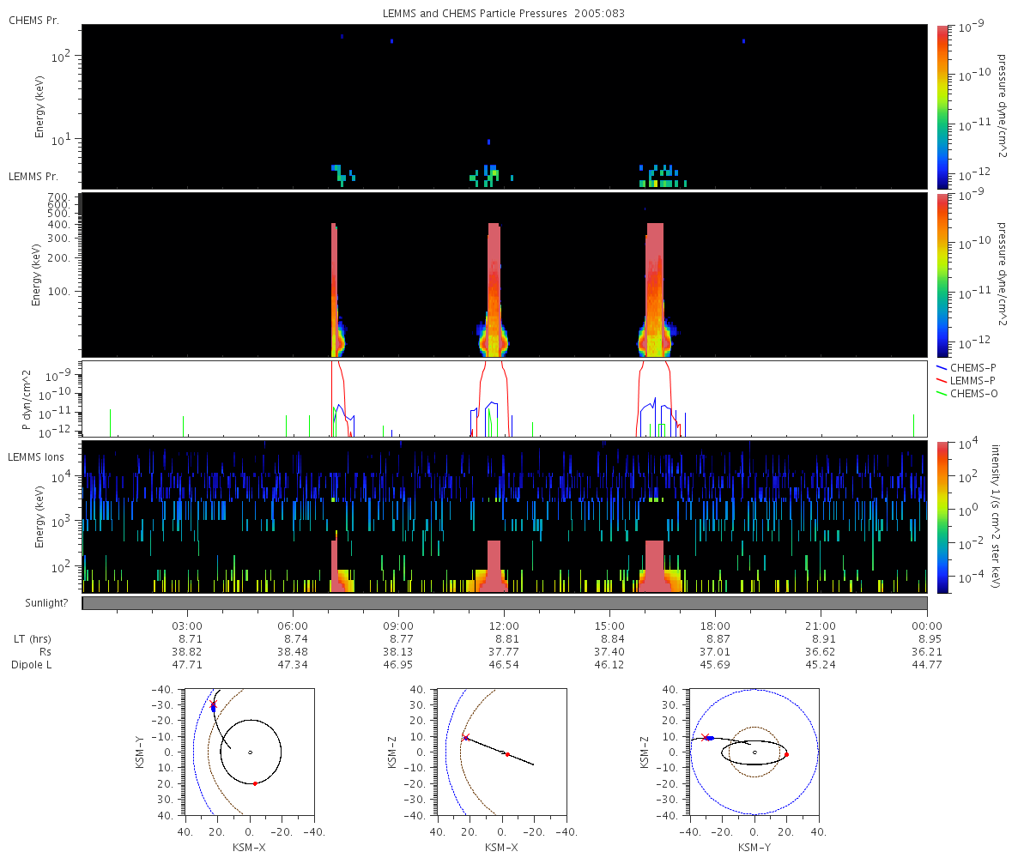Click the red peak in LEMMS pressure near 12:00
This screenshot has height=858, width=1030.
pyautogui.click(x=494, y=290)
